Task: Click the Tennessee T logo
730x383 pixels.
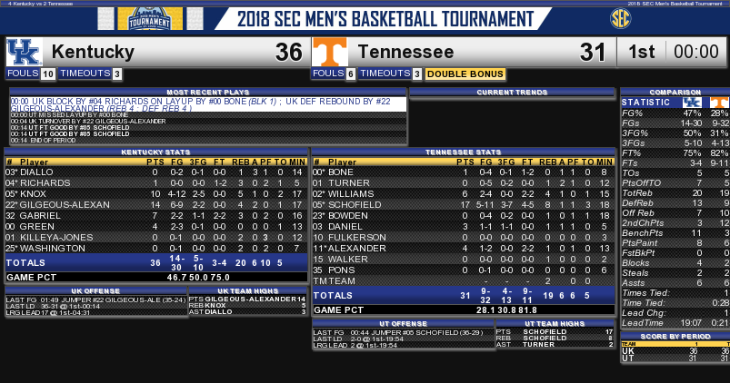Action: 330,52
